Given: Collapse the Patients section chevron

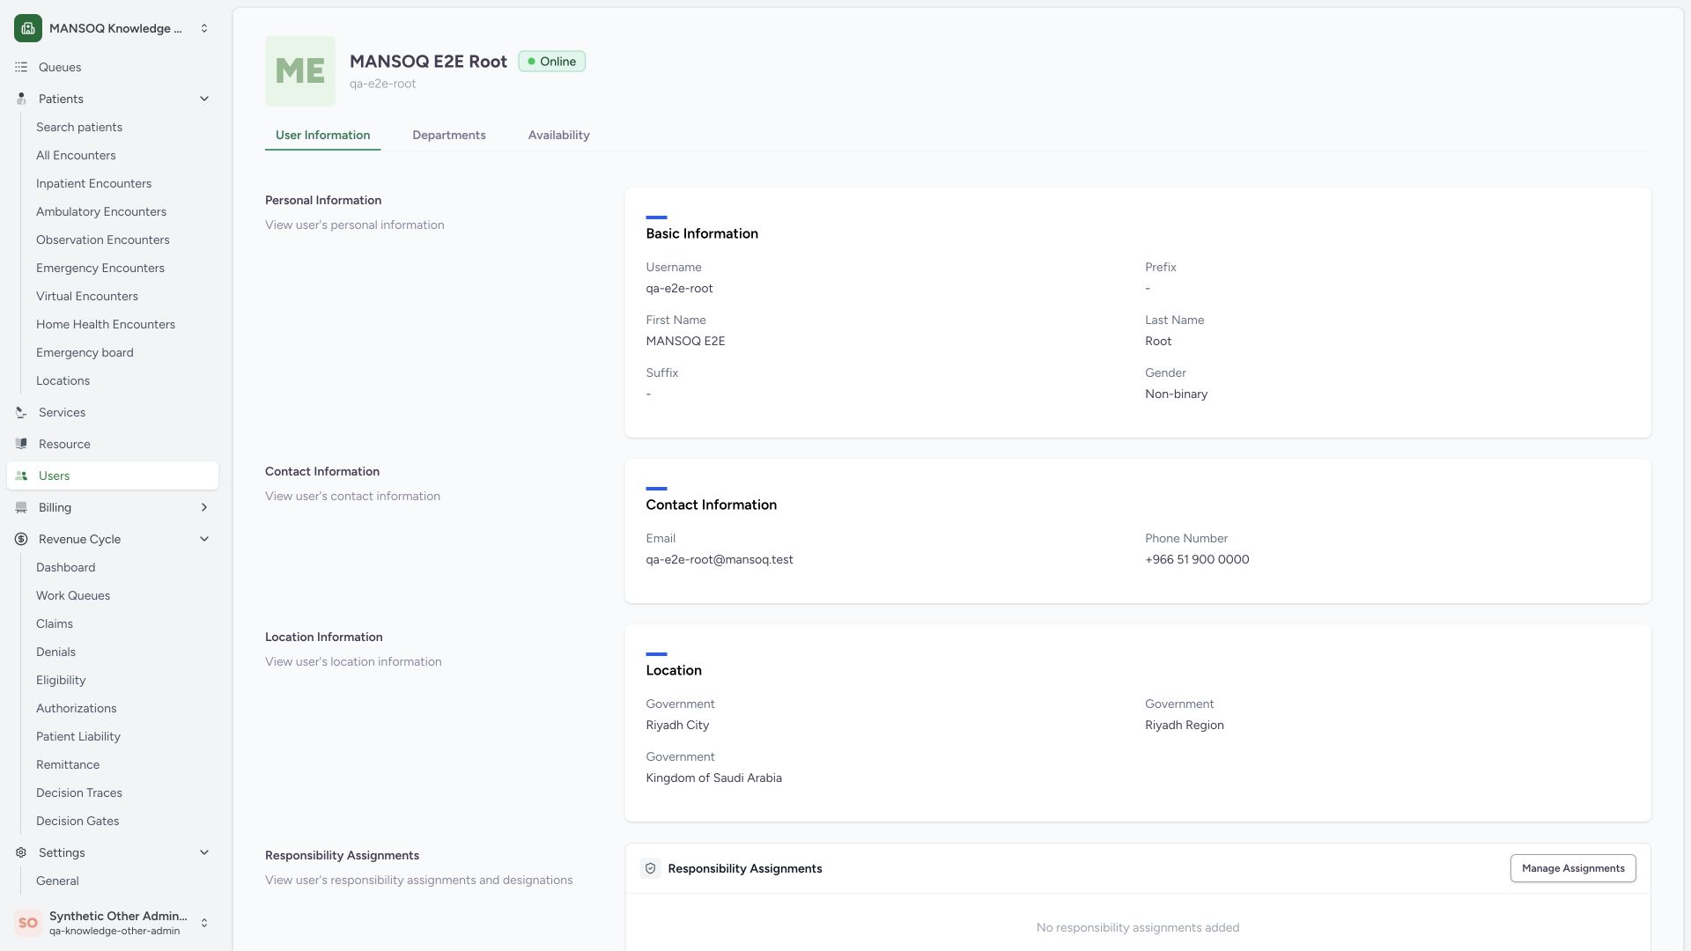Looking at the screenshot, I should click(x=204, y=99).
